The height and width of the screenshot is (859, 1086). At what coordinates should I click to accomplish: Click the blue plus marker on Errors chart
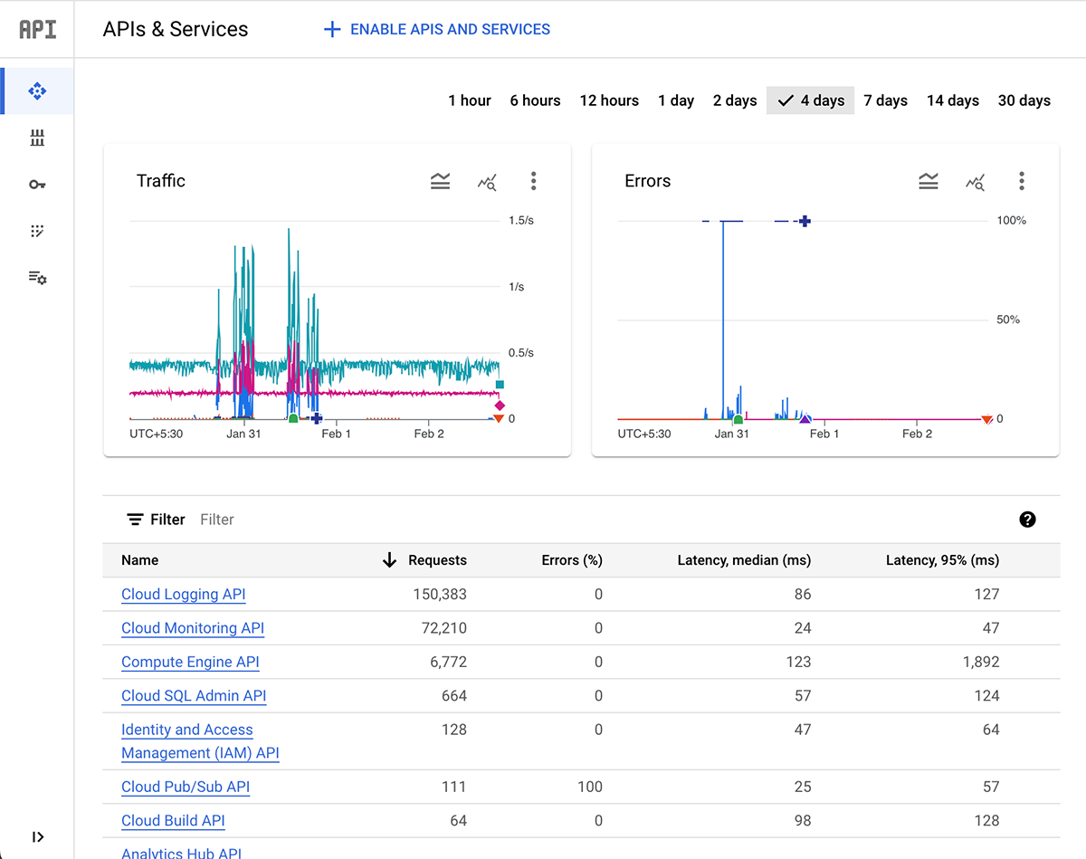(805, 221)
